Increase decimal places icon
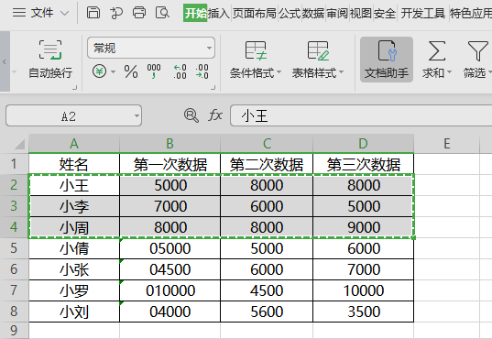 click(x=180, y=71)
